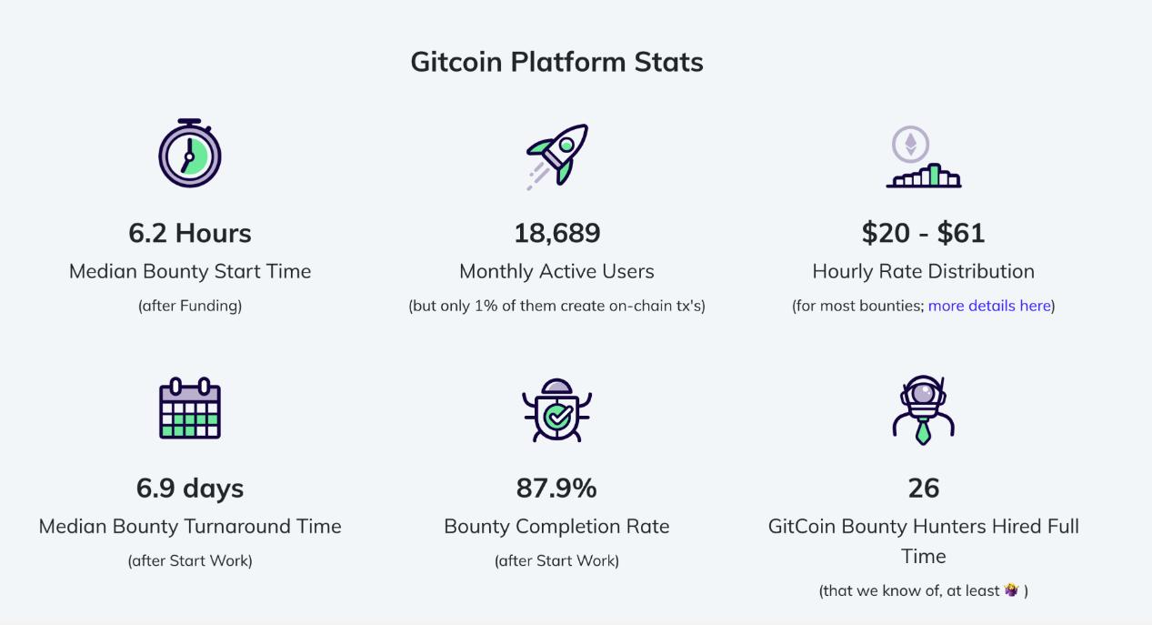
Task: Click the 87.9% completion figure
Action: click(556, 489)
